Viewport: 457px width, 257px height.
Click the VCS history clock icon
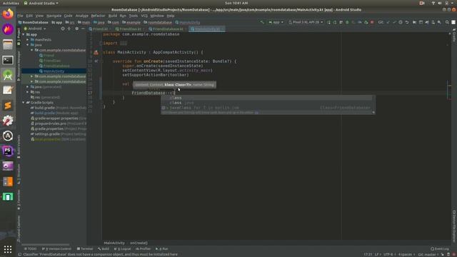point(401,22)
